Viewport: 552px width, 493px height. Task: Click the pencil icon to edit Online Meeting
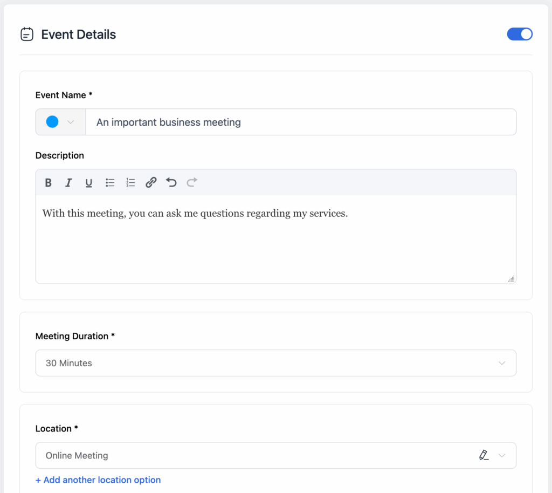tap(484, 455)
